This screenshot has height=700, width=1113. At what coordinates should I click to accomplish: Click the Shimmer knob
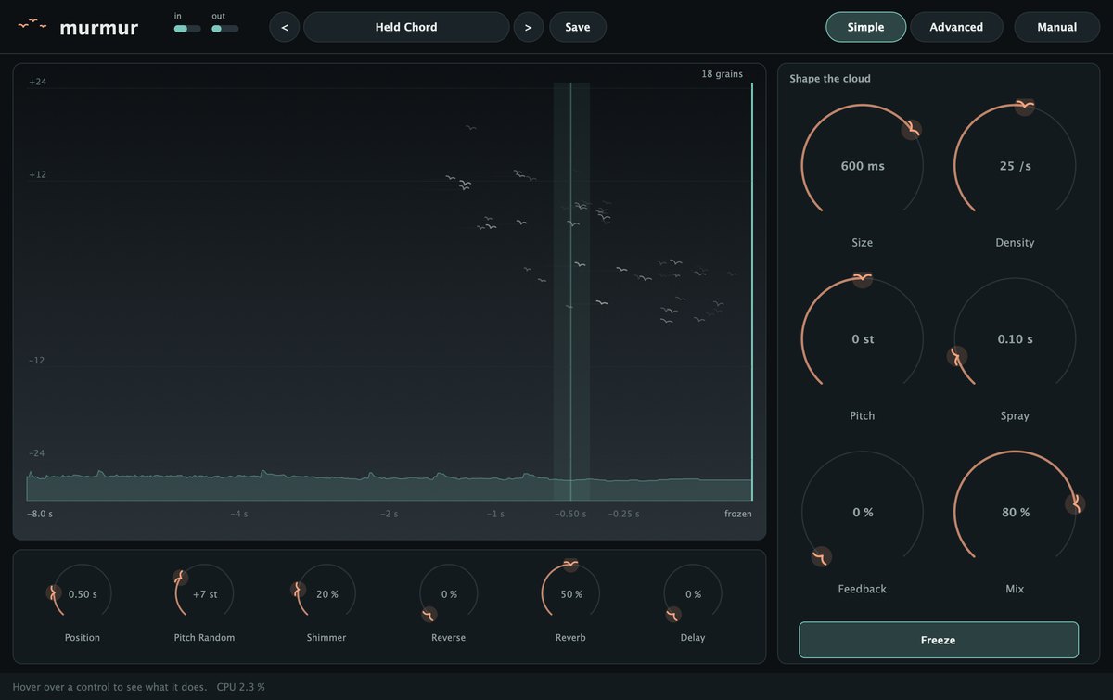[326, 593]
